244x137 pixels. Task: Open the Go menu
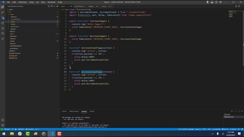coord(37,2)
